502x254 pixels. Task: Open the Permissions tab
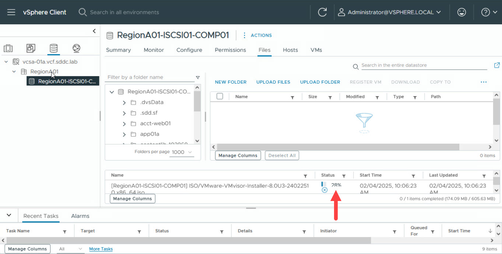coord(230,50)
